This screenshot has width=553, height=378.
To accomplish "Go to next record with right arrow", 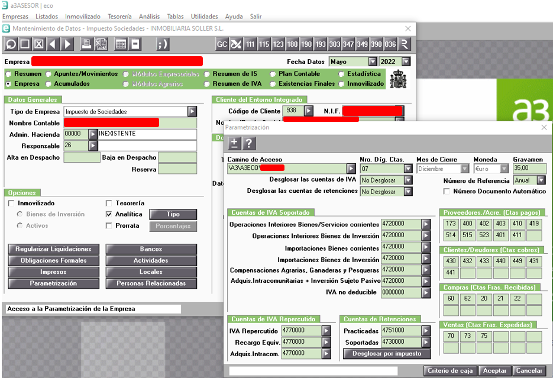I will click(x=67, y=44).
